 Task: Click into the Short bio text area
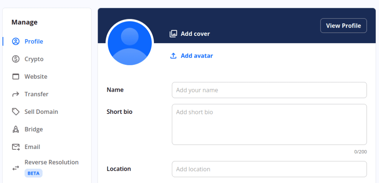(269, 124)
